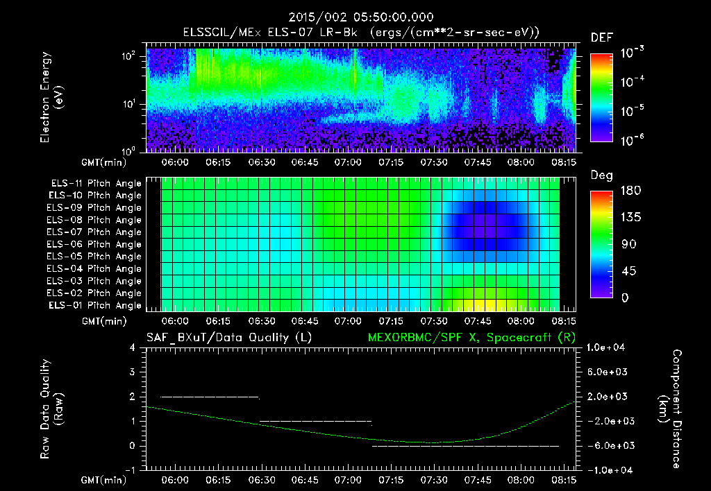The image size is (711, 491).
Task: Select the '90' tick on Deg color bar
Action: (628, 244)
